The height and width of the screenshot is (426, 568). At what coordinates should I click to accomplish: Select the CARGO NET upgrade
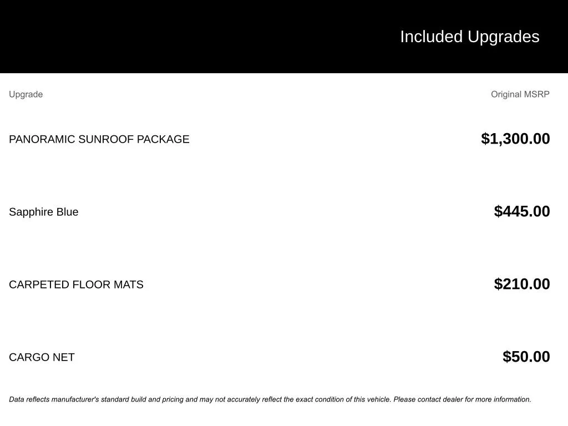point(42,357)
